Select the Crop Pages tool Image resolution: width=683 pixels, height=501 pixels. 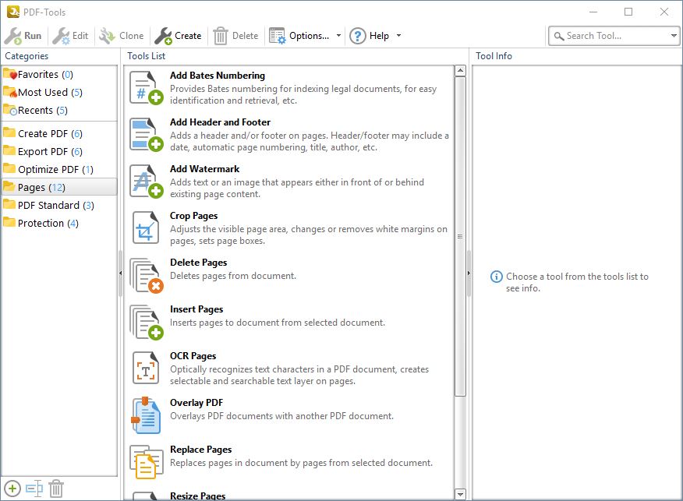[193, 216]
